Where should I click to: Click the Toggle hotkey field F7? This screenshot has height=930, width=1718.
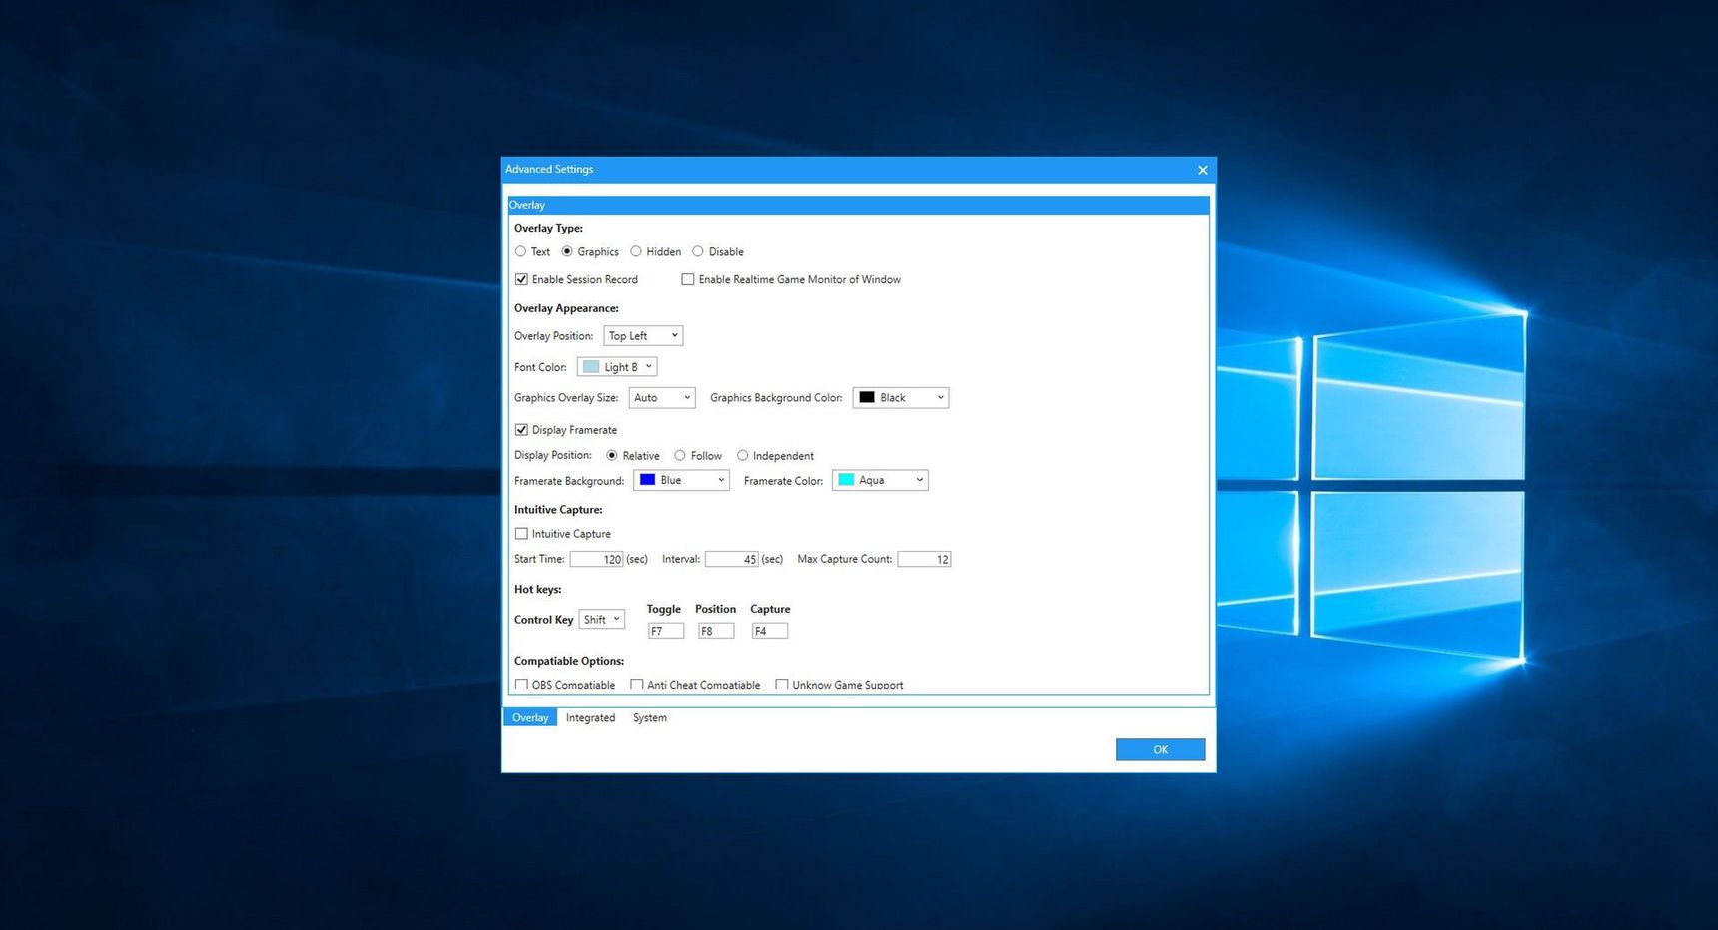(666, 631)
